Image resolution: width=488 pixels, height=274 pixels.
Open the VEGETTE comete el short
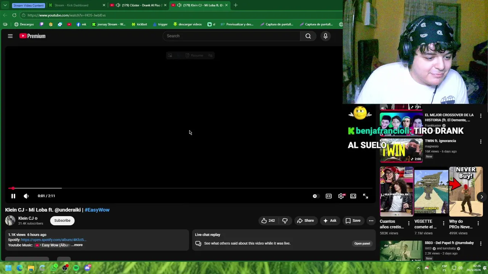(431, 191)
